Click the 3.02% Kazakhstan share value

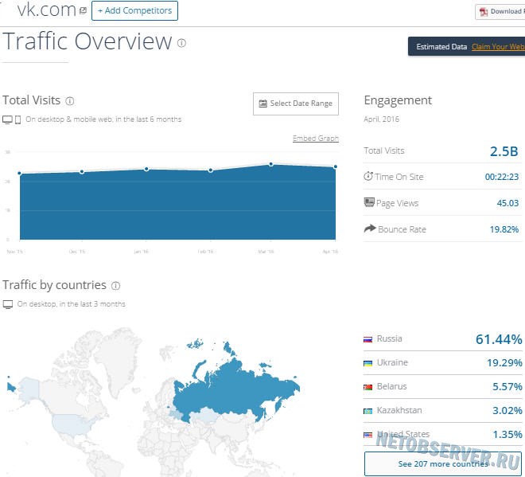(507, 411)
